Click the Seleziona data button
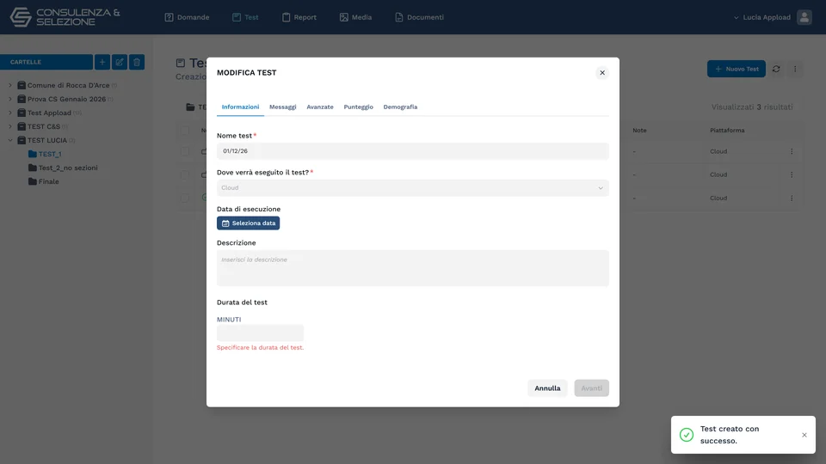826x464 pixels. (248, 223)
